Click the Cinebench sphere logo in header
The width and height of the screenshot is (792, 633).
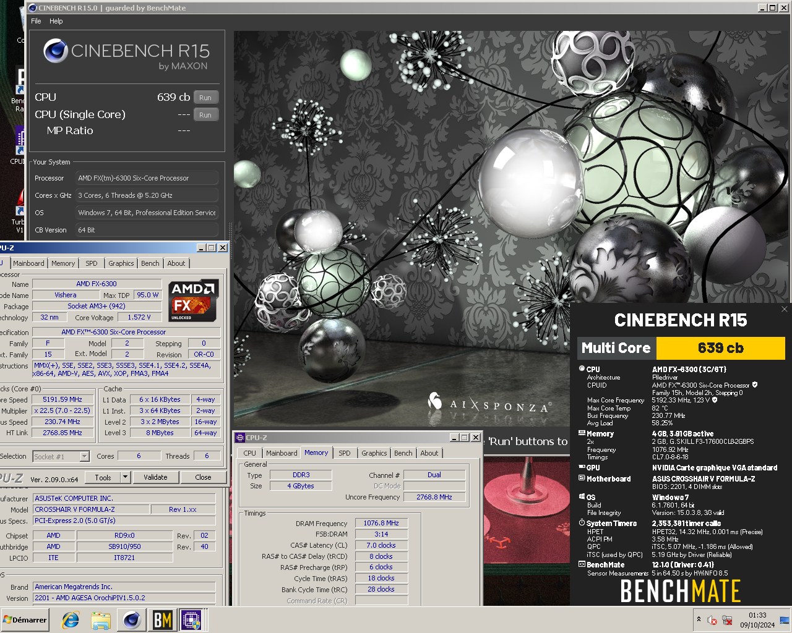tap(56, 51)
